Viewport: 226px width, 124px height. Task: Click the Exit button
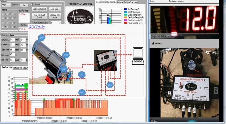tap(24, 5)
